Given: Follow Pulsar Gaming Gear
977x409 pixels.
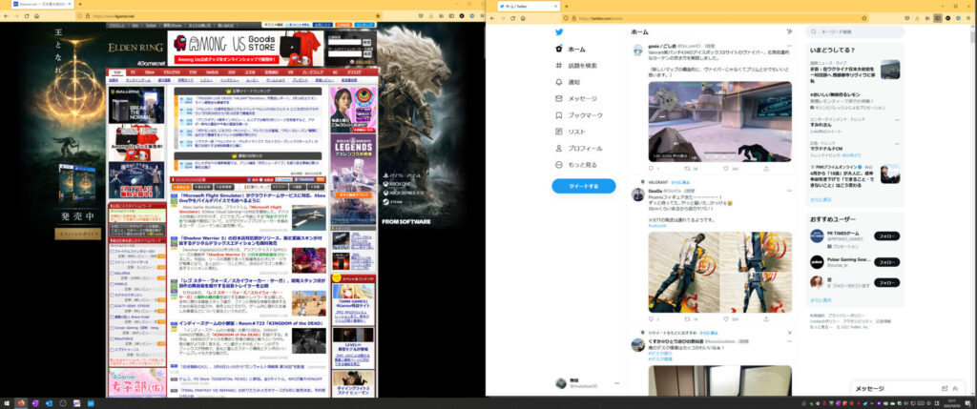Looking at the screenshot, I should pos(886,262).
